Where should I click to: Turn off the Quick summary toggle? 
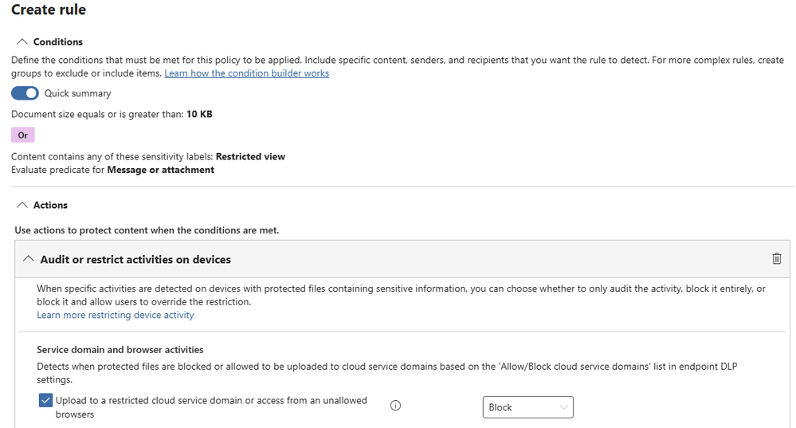point(25,93)
